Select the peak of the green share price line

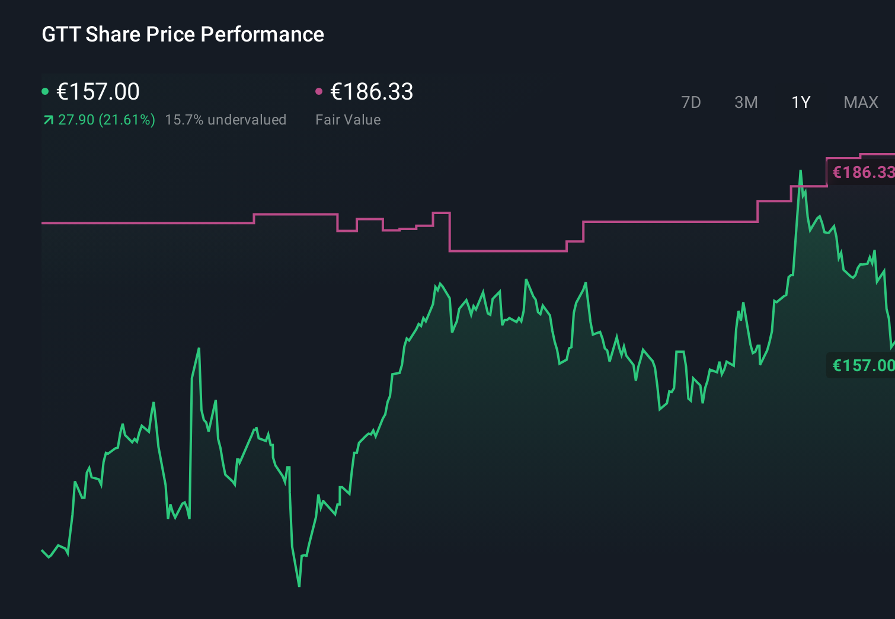801,171
